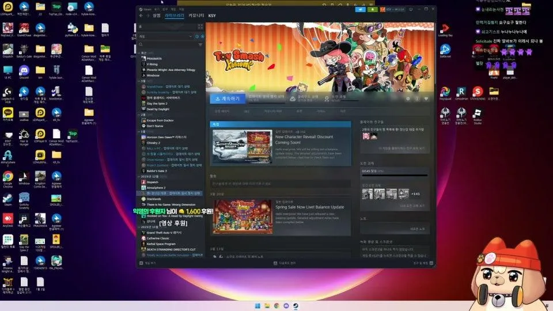Viewport: 553px width, 311px height.
Task: Select Dead by Daylight in the list
Action: pos(158,109)
